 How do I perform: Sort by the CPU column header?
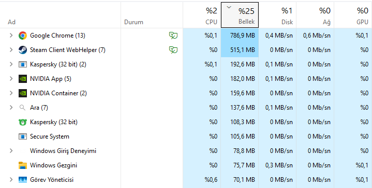tap(202, 15)
